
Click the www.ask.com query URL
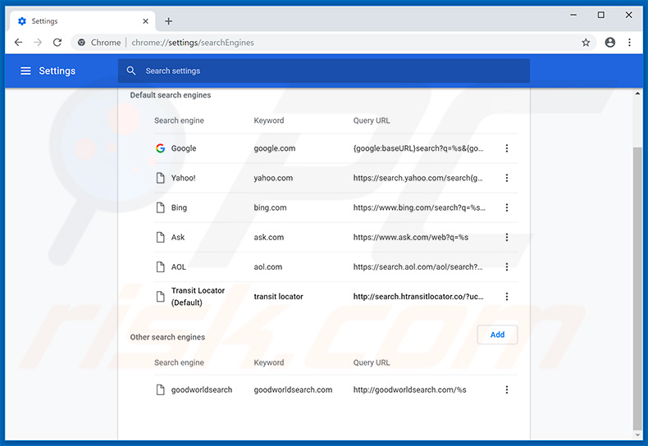click(x=410, y=238)
